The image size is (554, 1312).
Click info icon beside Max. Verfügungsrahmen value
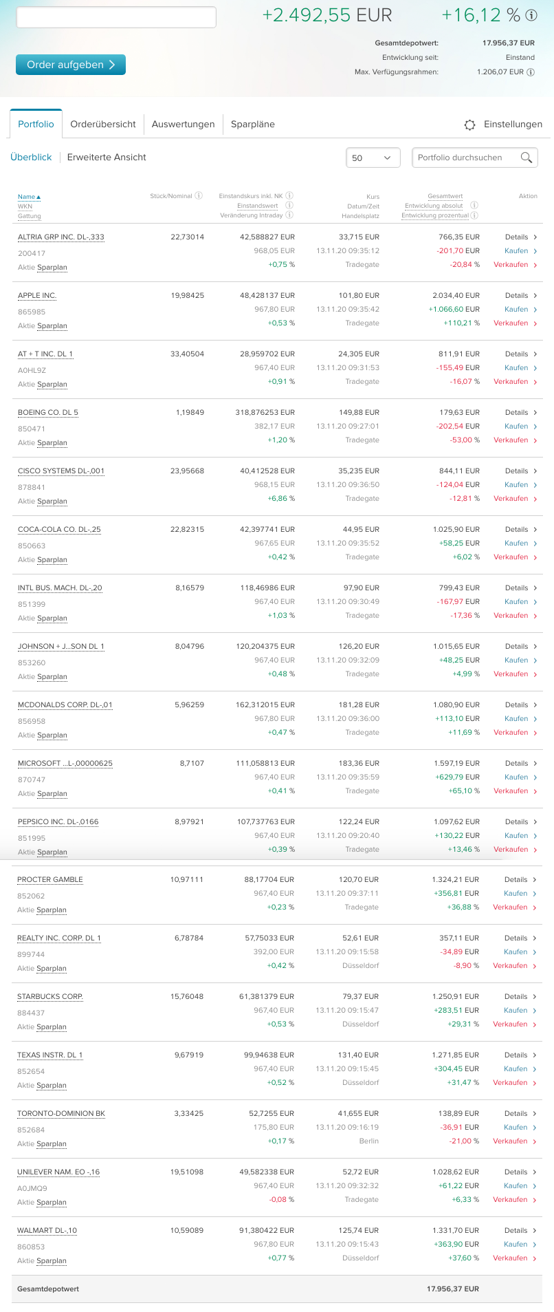(x=531, y=72)
